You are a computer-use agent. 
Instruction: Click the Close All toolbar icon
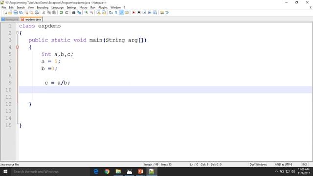click(x=31, y=13)
